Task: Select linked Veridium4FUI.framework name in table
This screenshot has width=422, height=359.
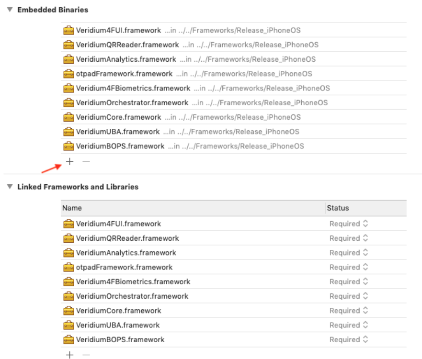Action: (x=118, y=224)
